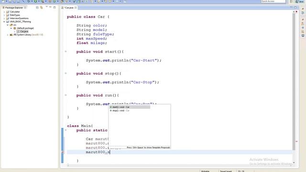
Task: Click the "Car-Stop" string literal
Action: 143,82
